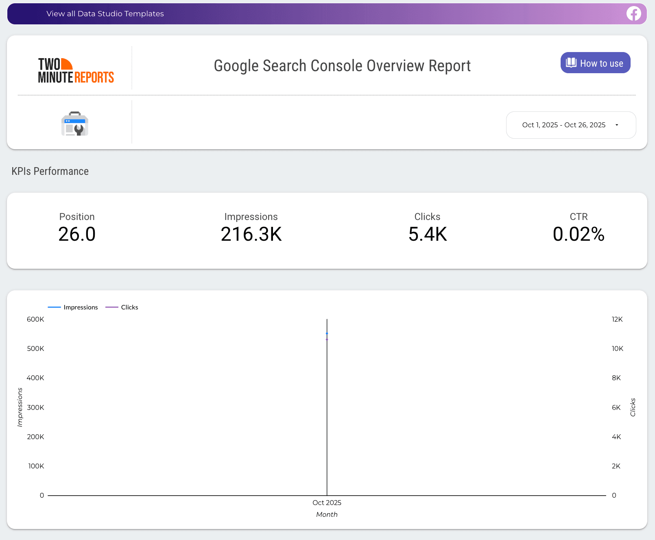Select the KPIs Performance section header
This screenshot has width=655, height=540.
pos(50,171)
